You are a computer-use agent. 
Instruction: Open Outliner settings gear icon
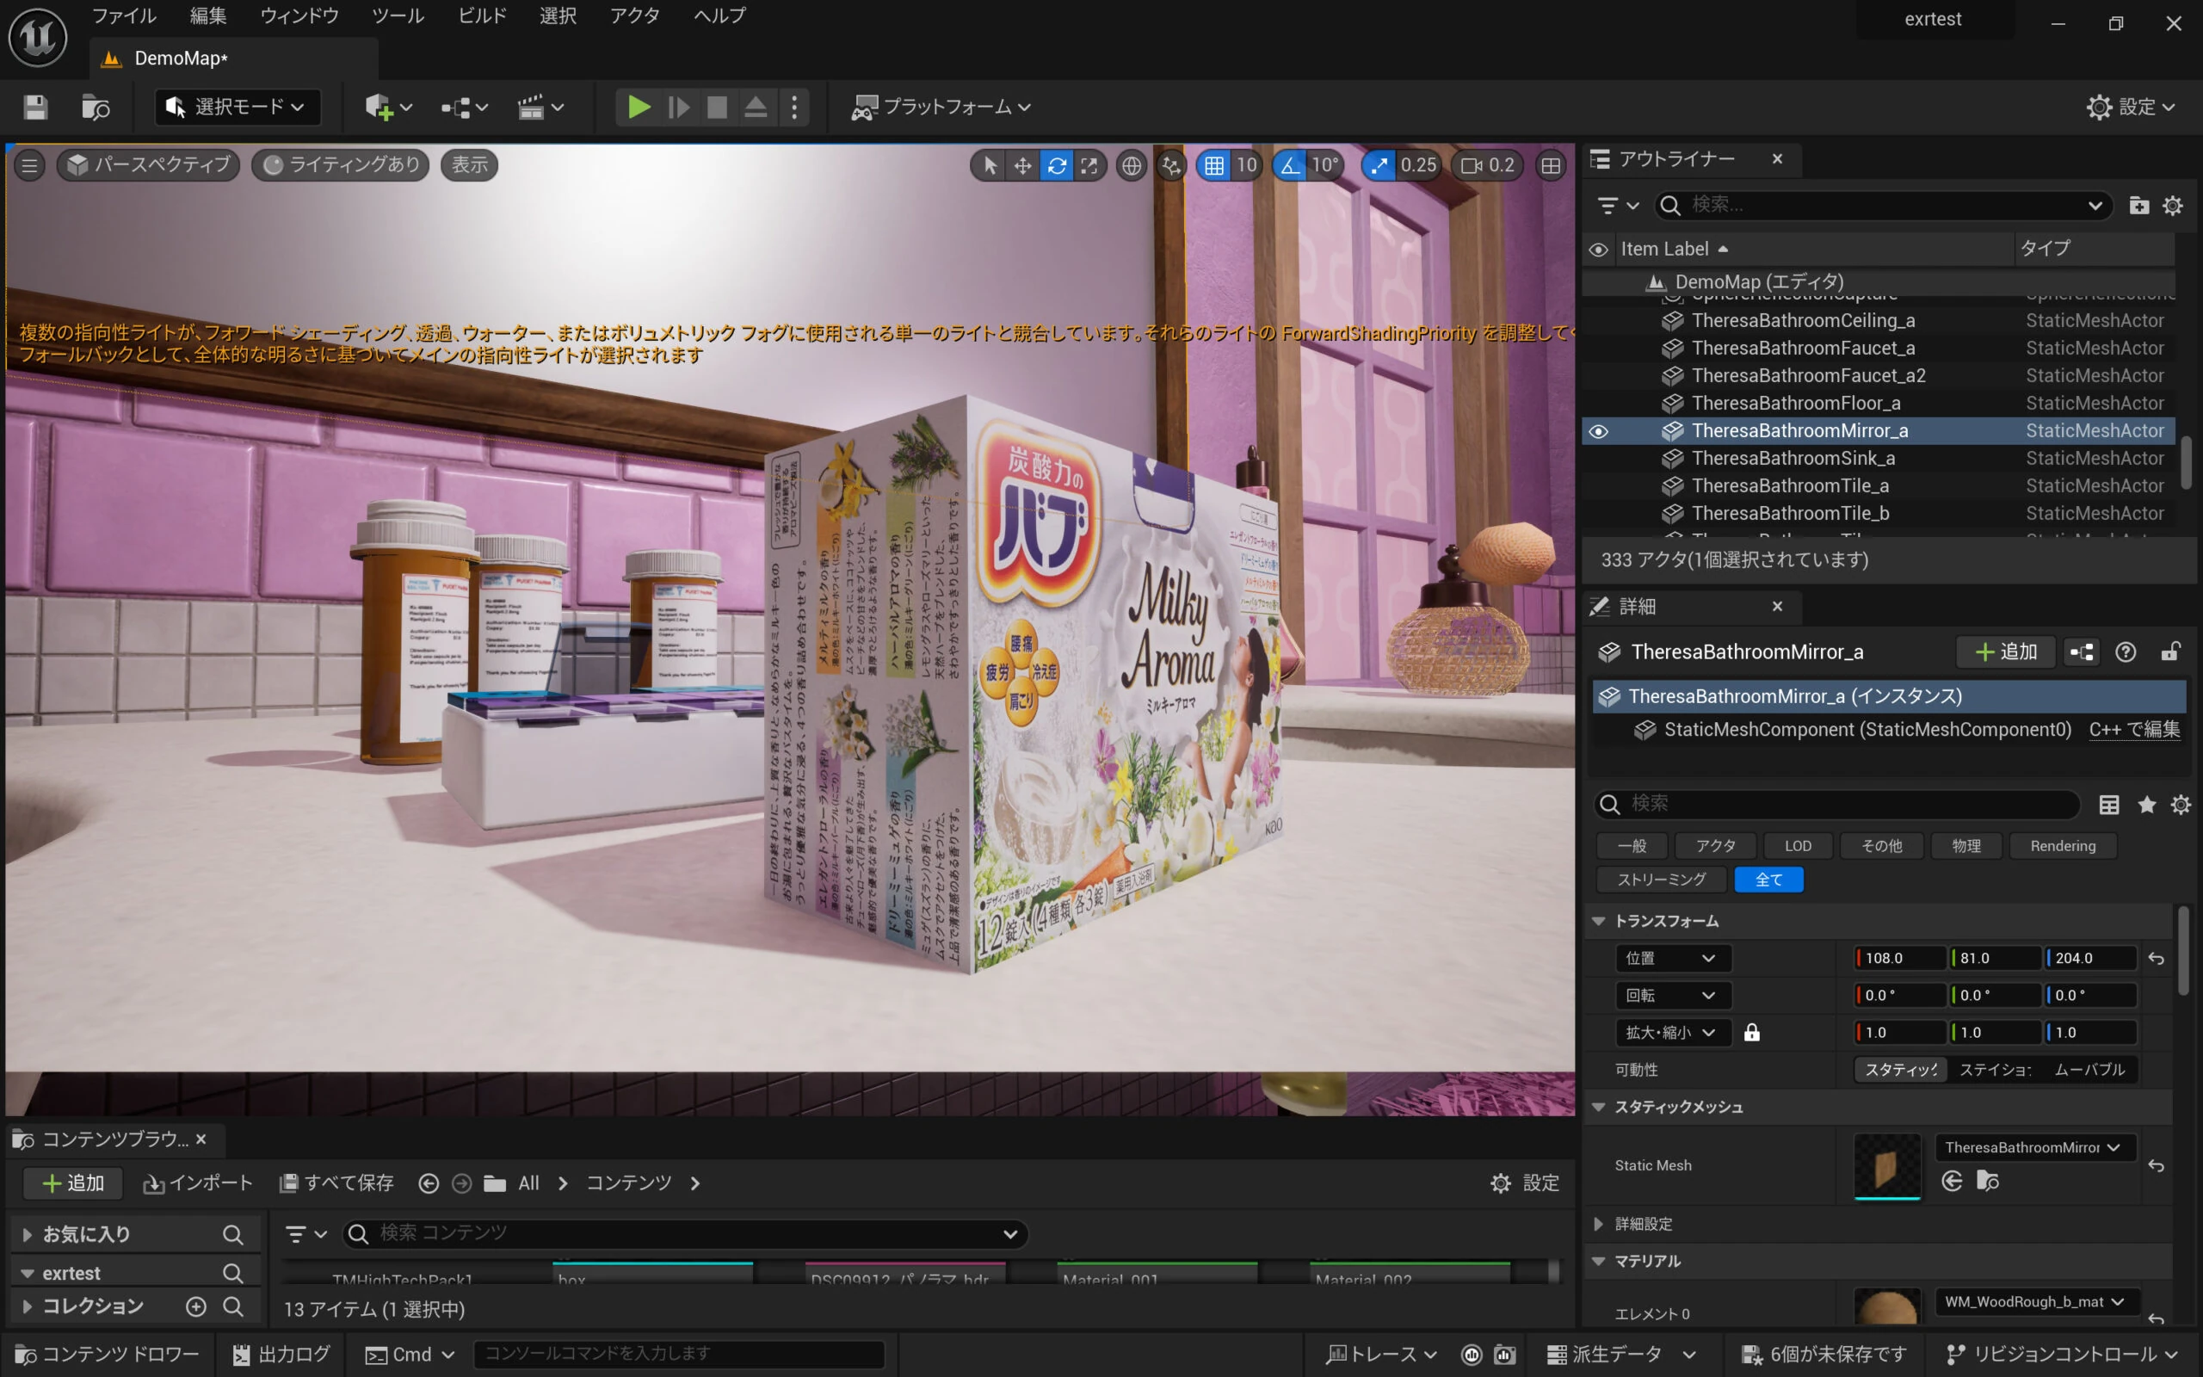(x=2173, y=206)
